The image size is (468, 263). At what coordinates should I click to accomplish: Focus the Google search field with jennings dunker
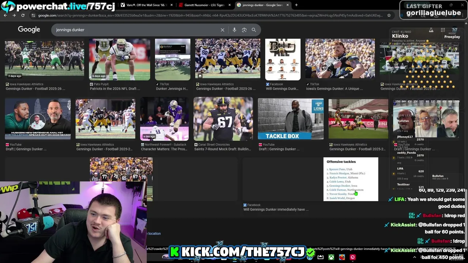tap(137, 30)
